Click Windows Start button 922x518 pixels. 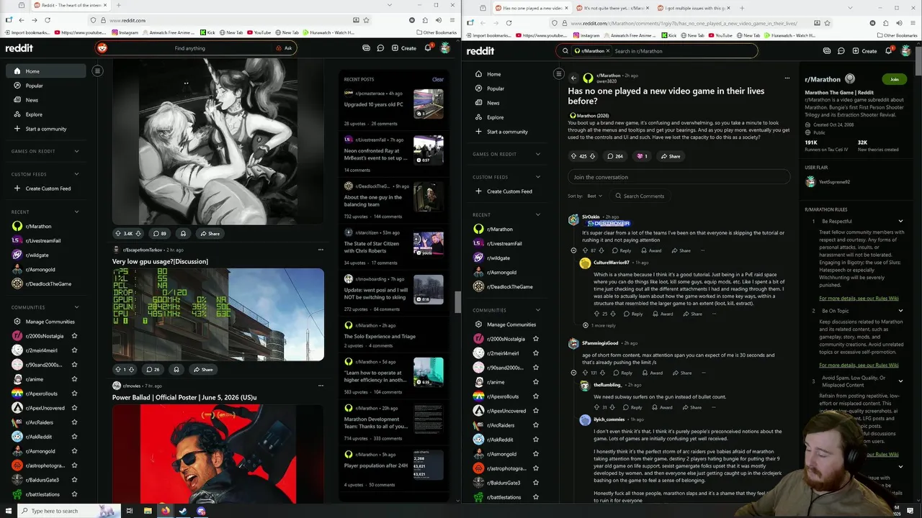tap(8, 511)
